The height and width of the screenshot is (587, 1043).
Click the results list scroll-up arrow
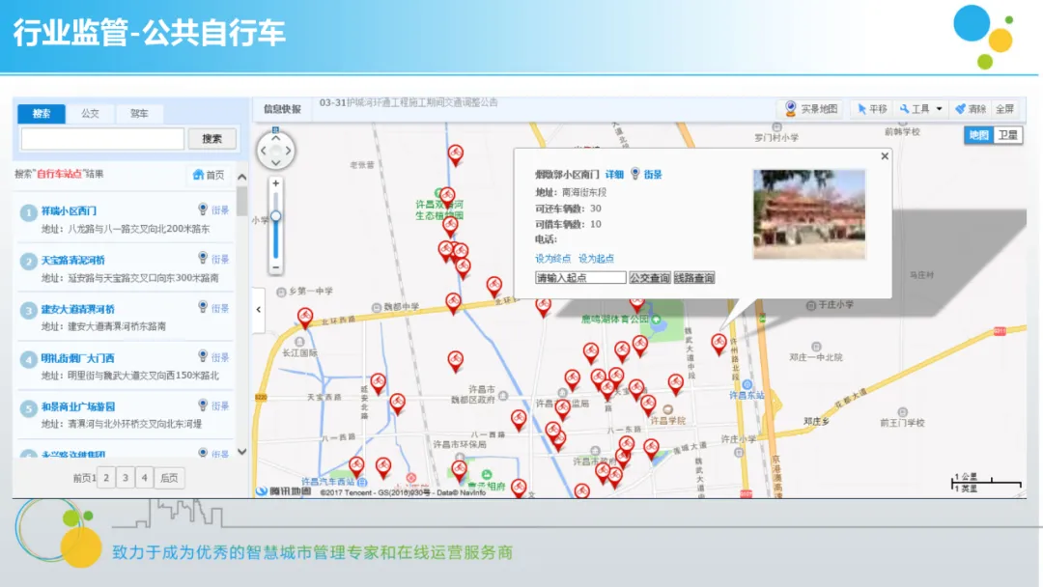(242, 177)
